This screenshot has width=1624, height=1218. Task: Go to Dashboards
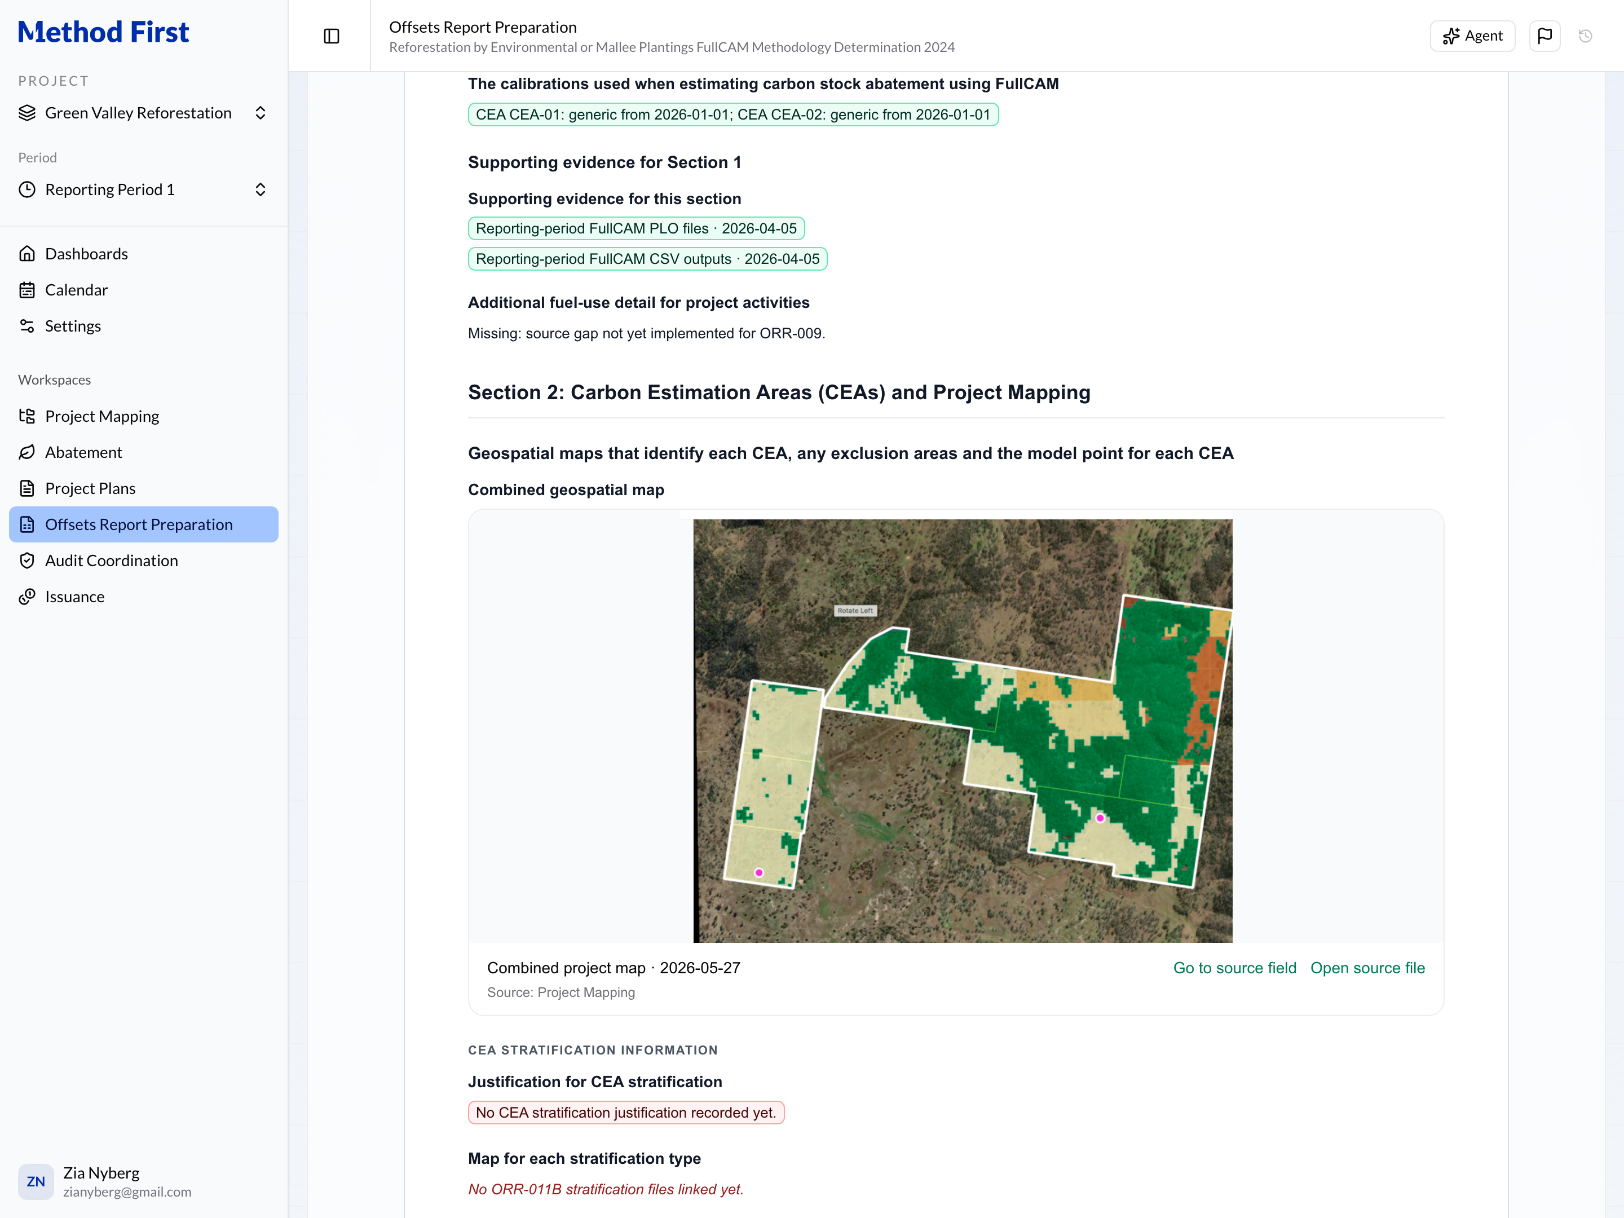coord(143,254)
